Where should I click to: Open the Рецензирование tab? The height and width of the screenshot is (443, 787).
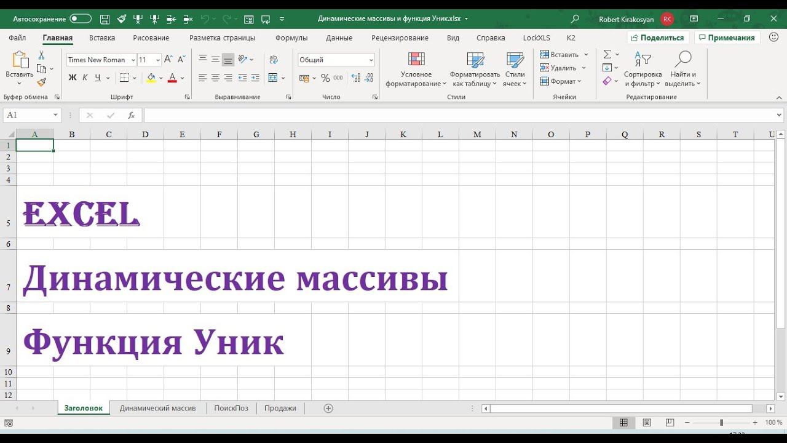400,38
